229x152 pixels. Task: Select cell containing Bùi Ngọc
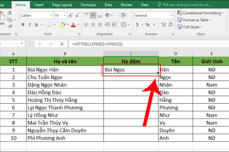click(x=131, y=70)
